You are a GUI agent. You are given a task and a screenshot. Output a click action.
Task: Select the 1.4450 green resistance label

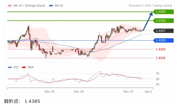click(x=163, y=12)
